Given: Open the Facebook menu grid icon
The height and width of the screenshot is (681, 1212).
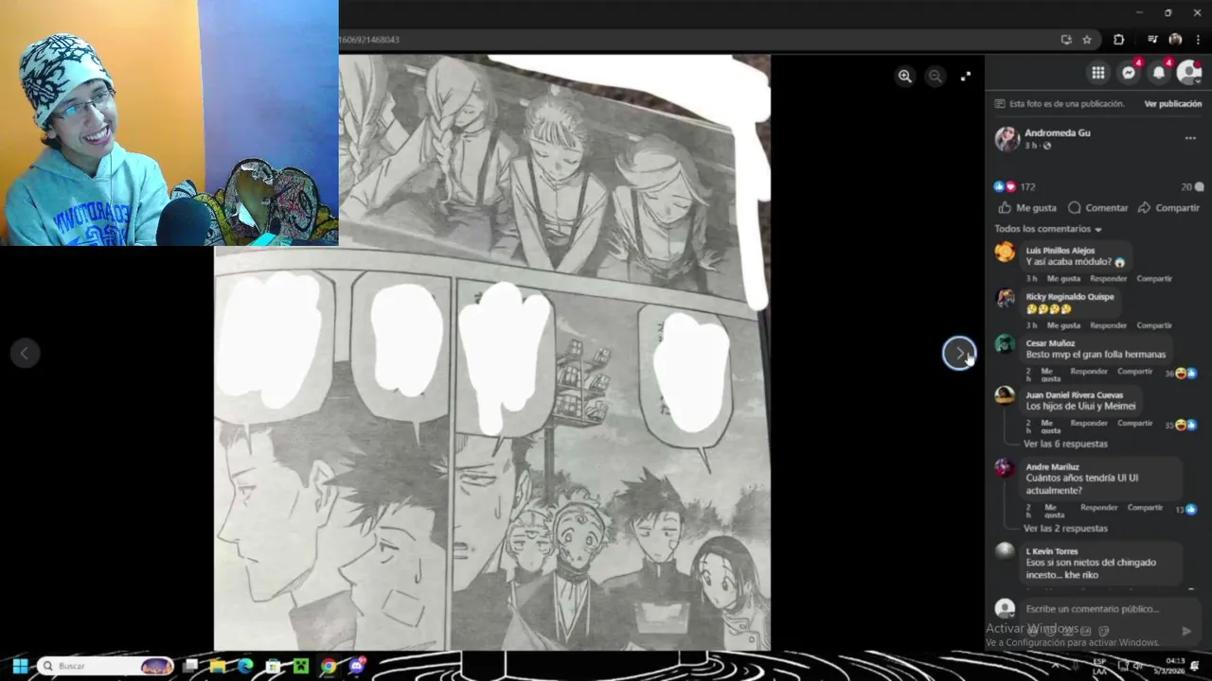Looking at the screenshot, I should coord(1097,73).
